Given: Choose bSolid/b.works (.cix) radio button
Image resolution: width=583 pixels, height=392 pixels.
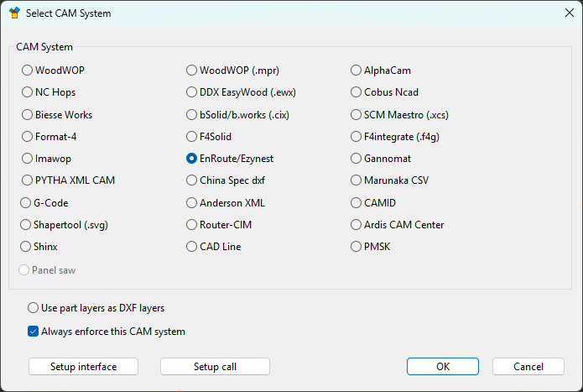Looking at the screenshot, I should [x=192, y=114].
